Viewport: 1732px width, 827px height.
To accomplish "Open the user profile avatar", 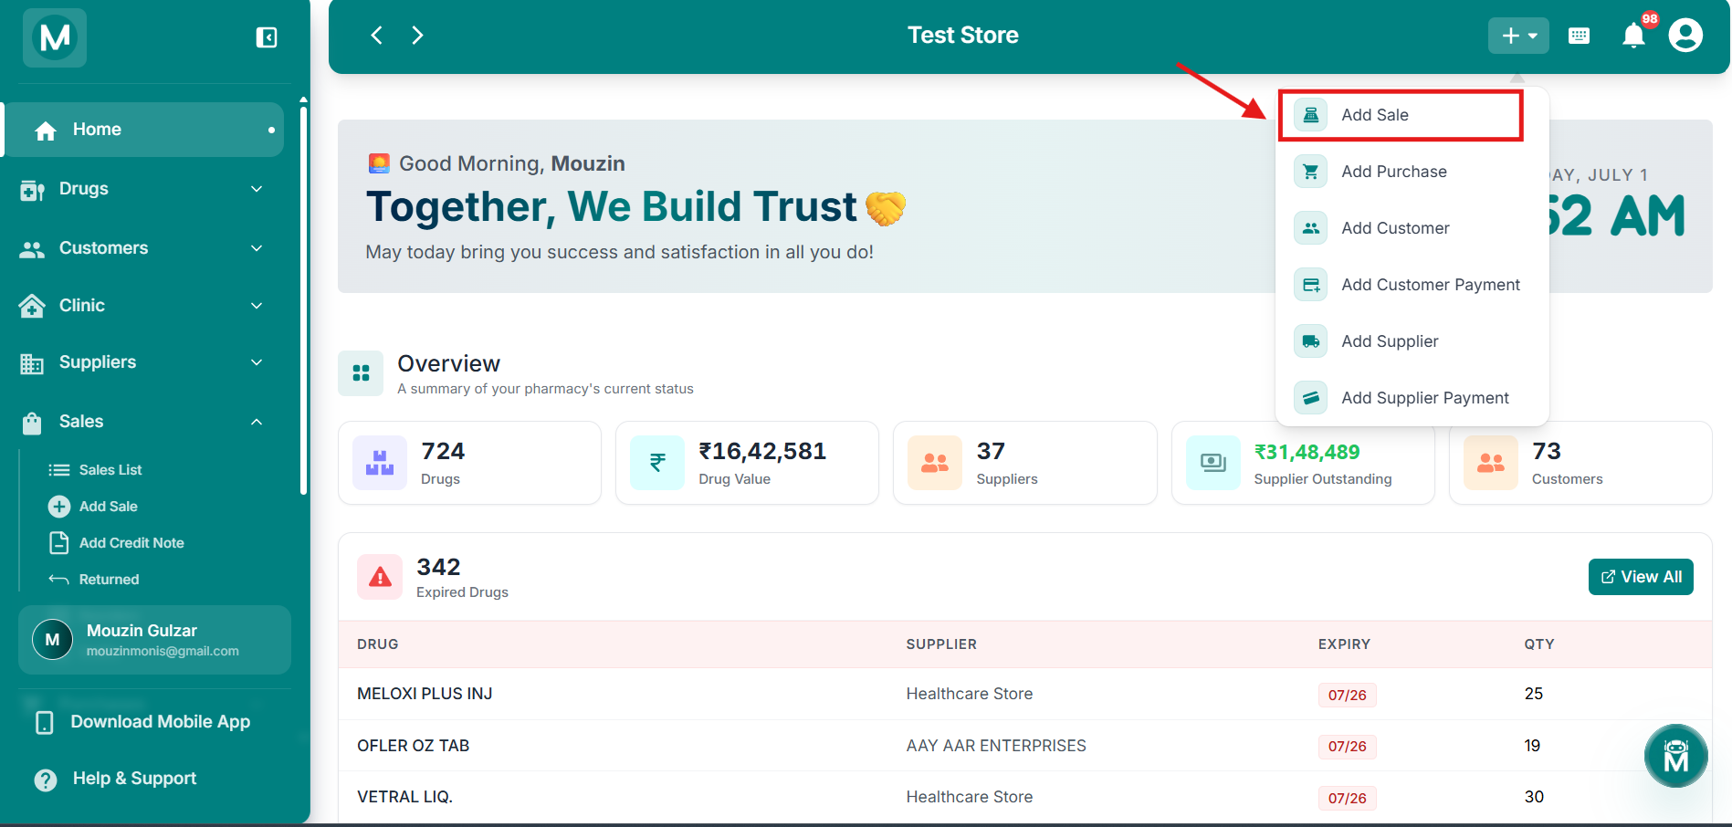I will pos(1685,36).
